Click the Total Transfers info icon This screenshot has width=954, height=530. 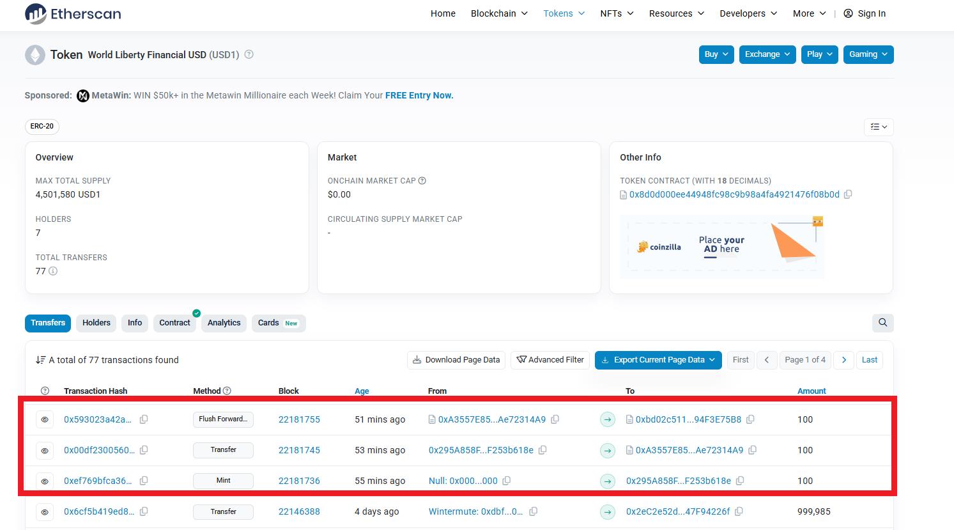[53, 271]
